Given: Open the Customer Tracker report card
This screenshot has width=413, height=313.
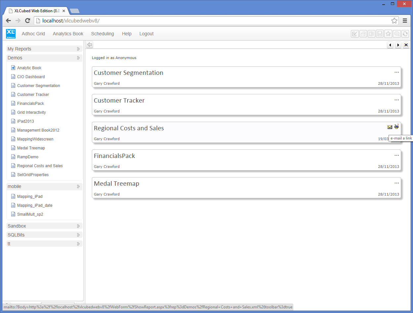Looking at the screenshot, I should click(246, 105).
